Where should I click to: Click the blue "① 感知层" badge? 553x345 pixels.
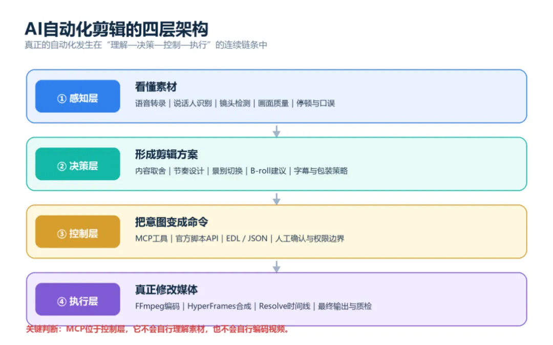78,96
